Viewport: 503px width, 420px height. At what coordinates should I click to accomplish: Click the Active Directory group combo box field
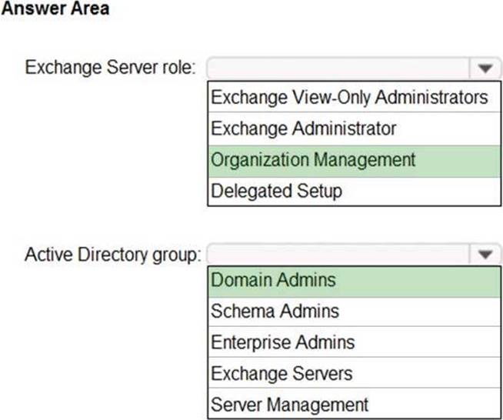pyautogui.click(x=338, y=254)
